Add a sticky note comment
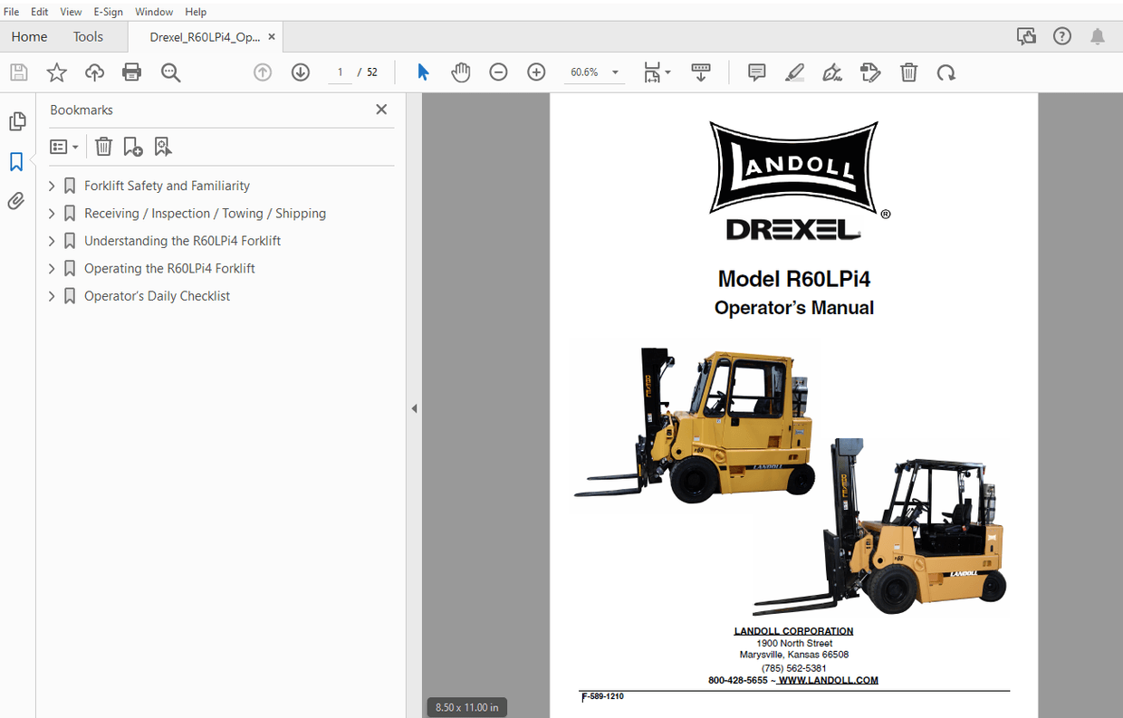Screen dimensions: 1123x718 pyautogui.click(x=755, y=72)
